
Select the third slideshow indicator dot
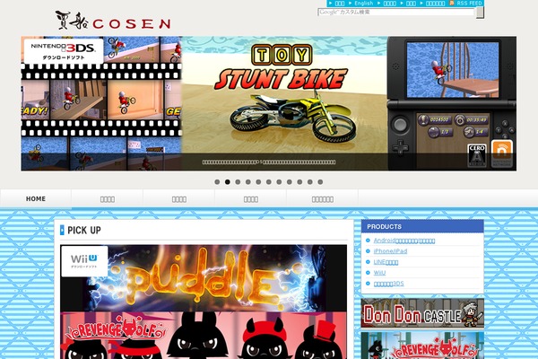tap(238, 181)
